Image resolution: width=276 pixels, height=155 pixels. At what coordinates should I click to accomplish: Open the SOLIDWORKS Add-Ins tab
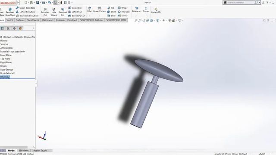coord(91,20)
